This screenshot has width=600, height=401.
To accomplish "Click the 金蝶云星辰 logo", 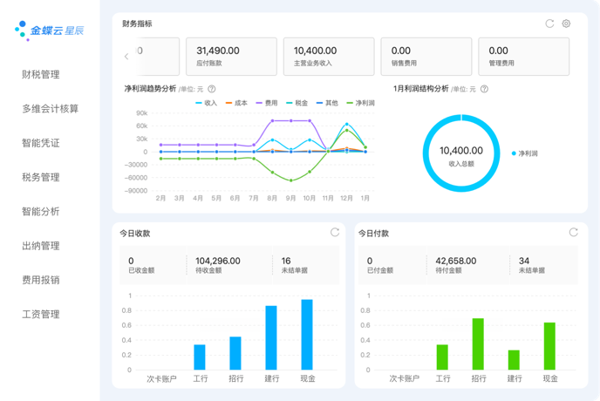I will [50, 31].
